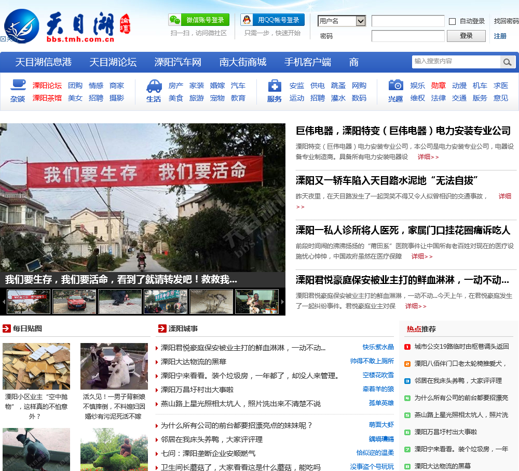519x471 pixels.
Task: Click the main banner slideshow image
Action: coord(143,197)
